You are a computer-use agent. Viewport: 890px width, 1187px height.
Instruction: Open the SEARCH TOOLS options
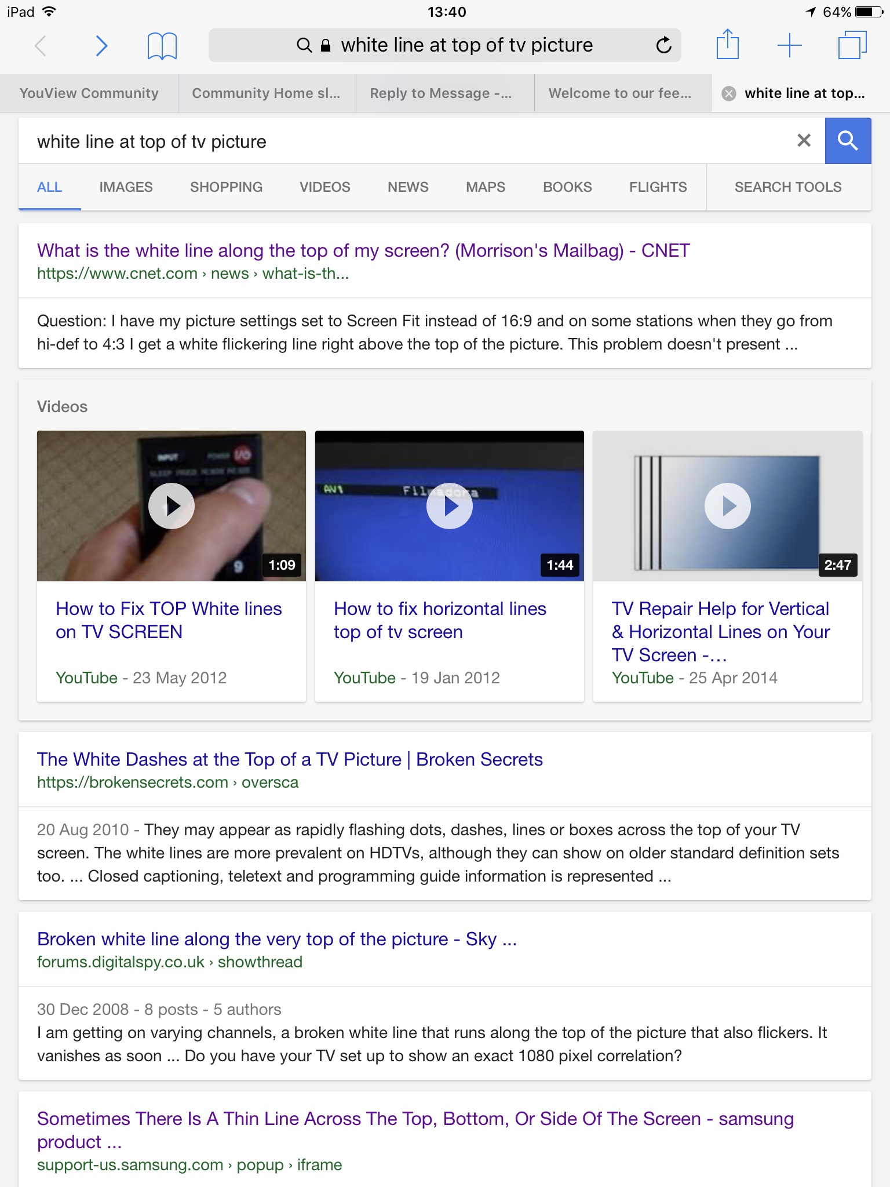[x=787, y=187]
